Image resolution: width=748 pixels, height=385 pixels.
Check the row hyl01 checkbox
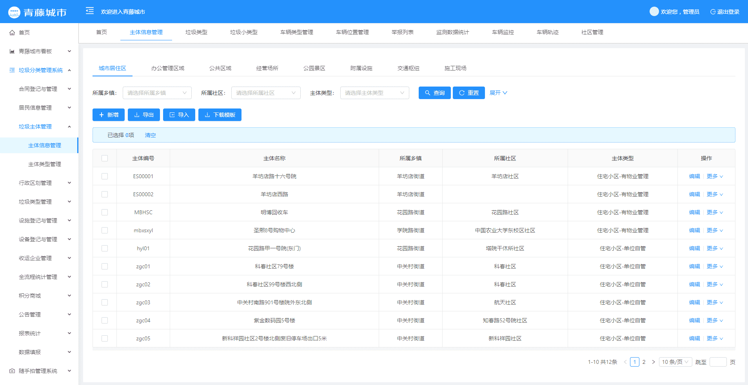point(105,248)
